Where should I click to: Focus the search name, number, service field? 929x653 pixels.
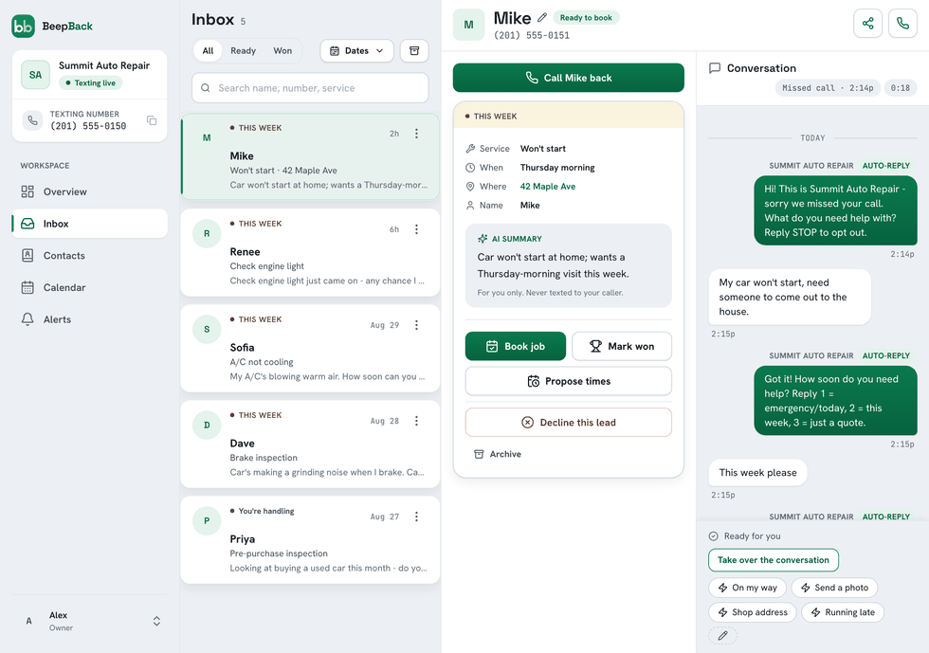[310, 88]
